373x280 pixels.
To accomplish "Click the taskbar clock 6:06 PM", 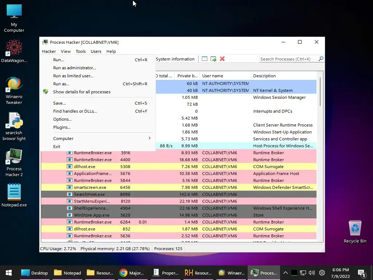I will pyautogui.click(x=341, y=273).
